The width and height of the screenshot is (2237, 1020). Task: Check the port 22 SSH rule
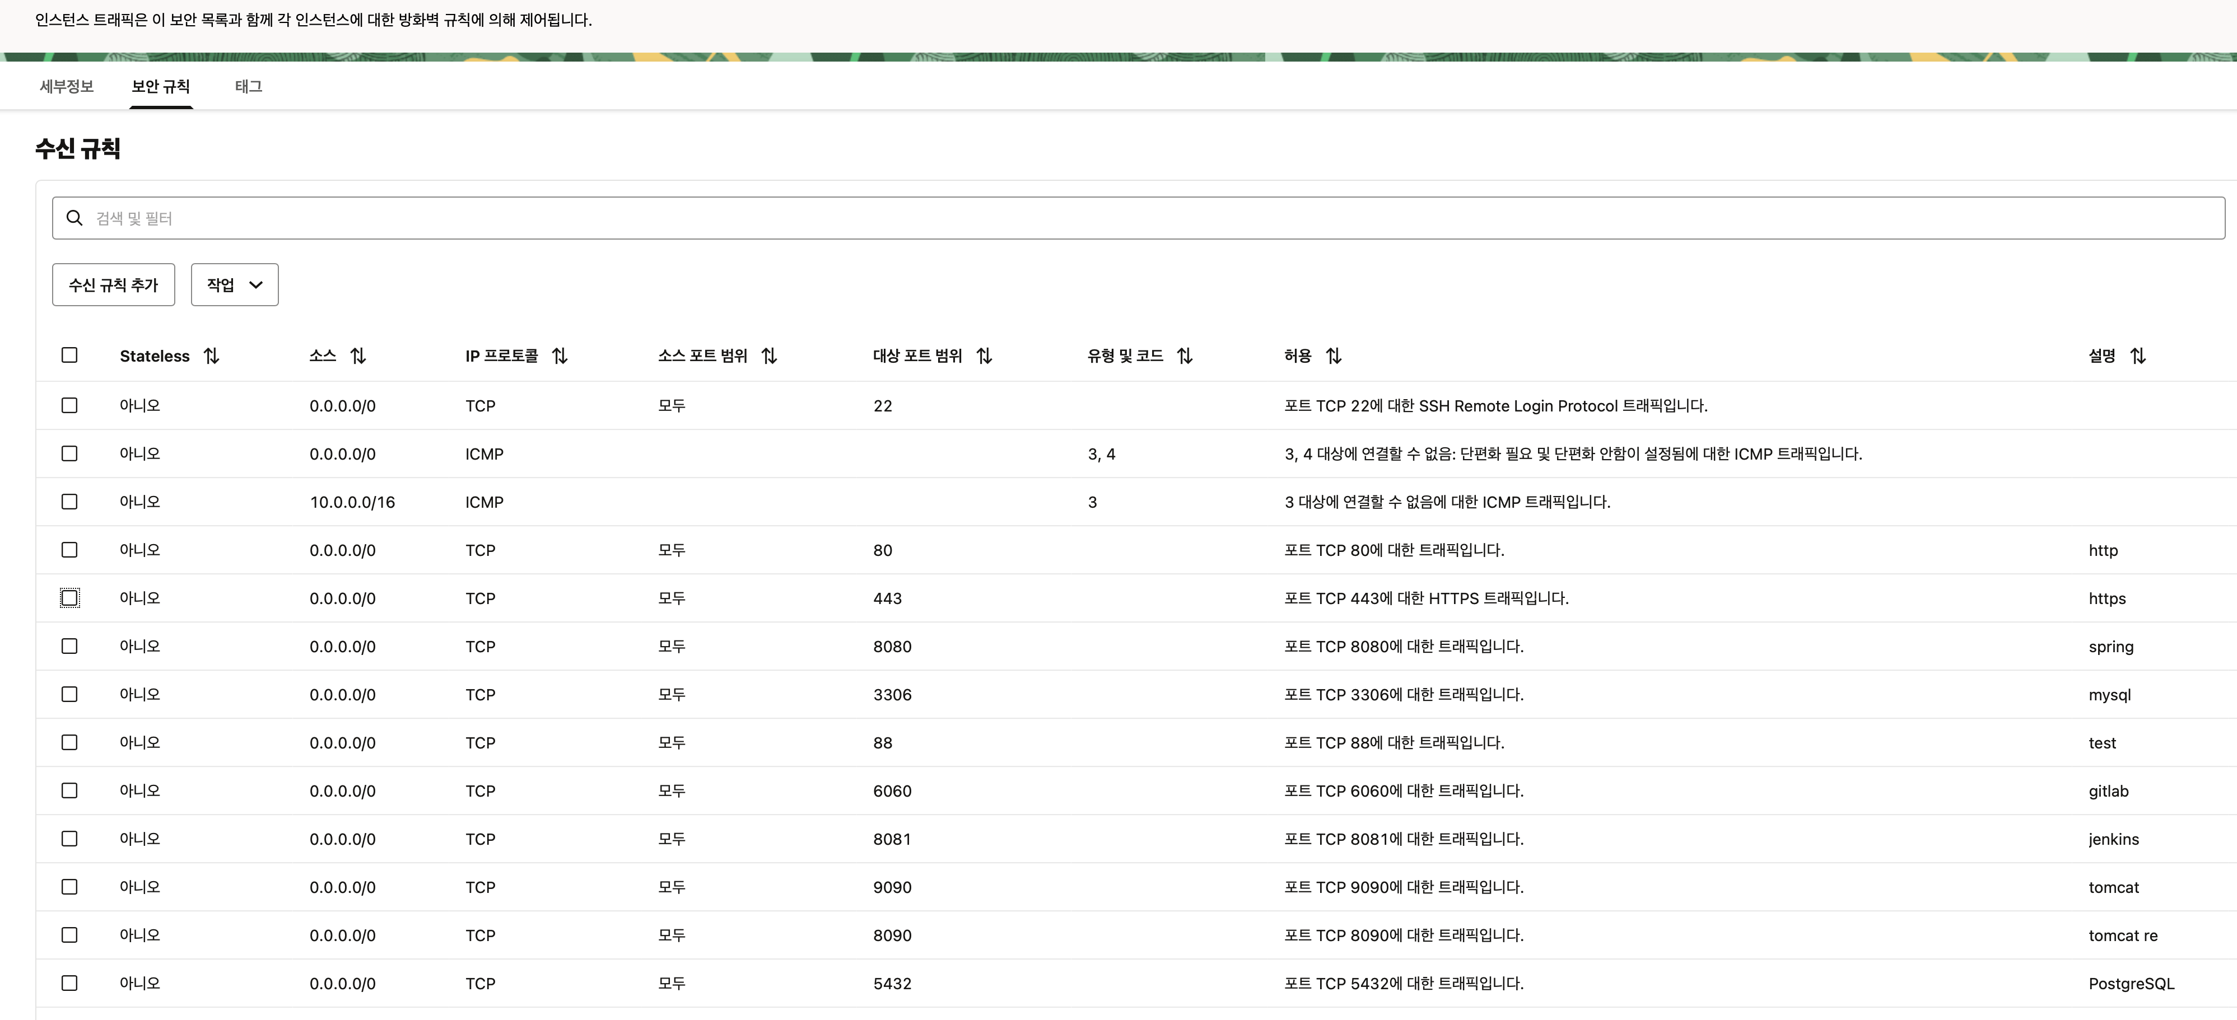[69, 405]
